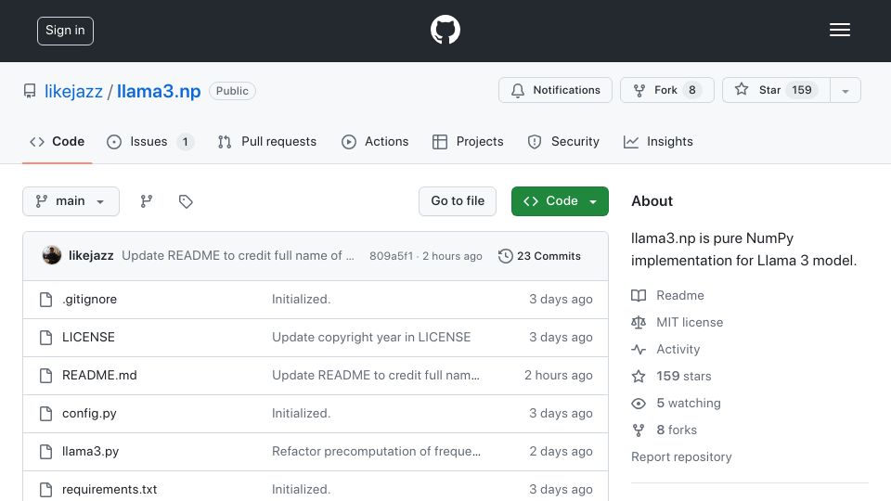The image size is (891, 501).
Task: View the 23 Commits history
Action: coord(539,256)
